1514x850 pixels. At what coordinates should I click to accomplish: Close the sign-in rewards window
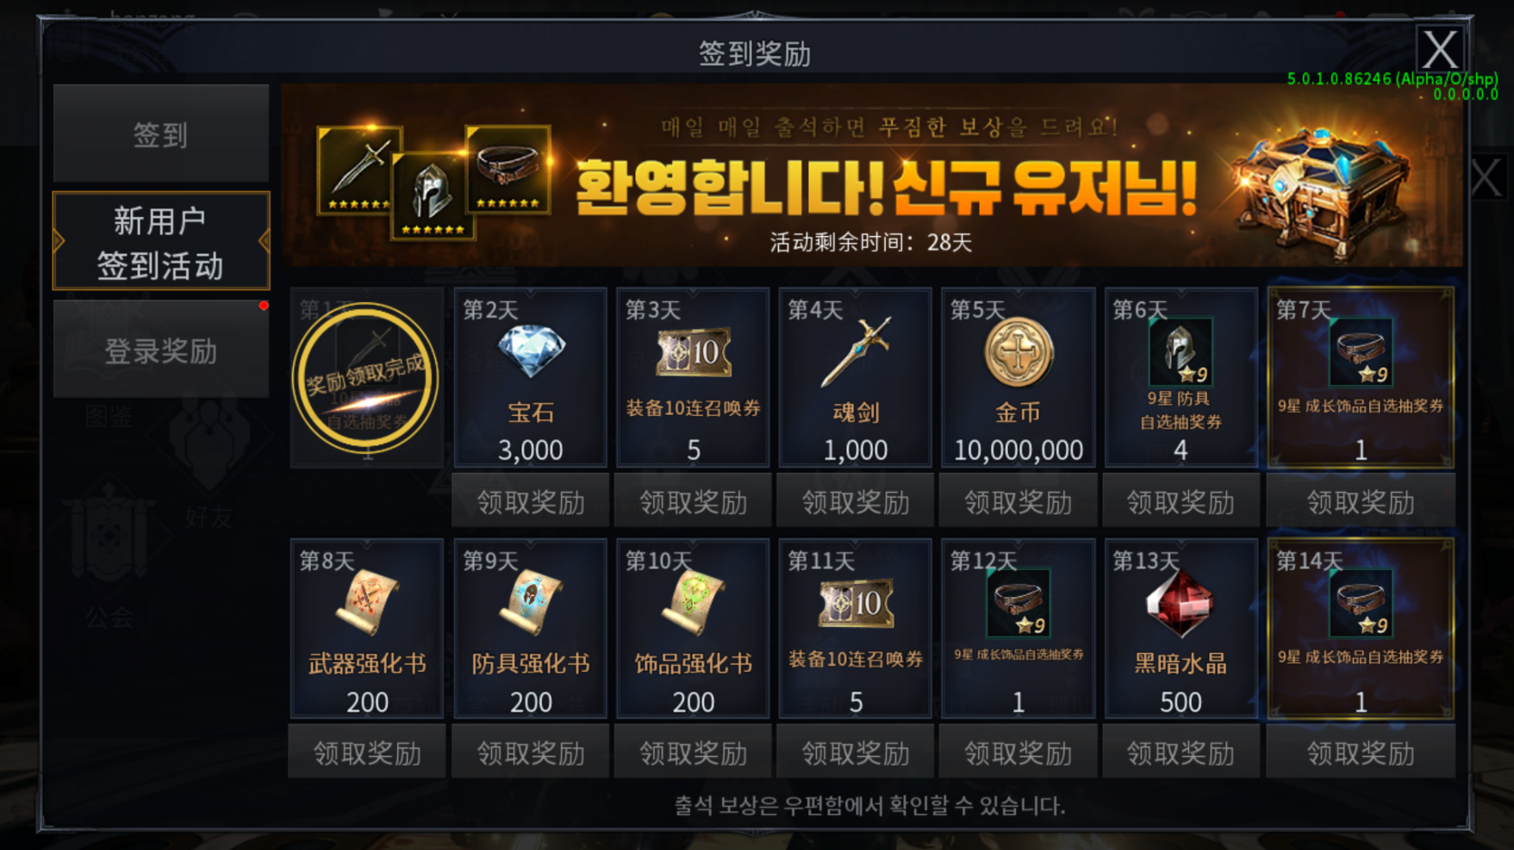[x=1440, y=49]
